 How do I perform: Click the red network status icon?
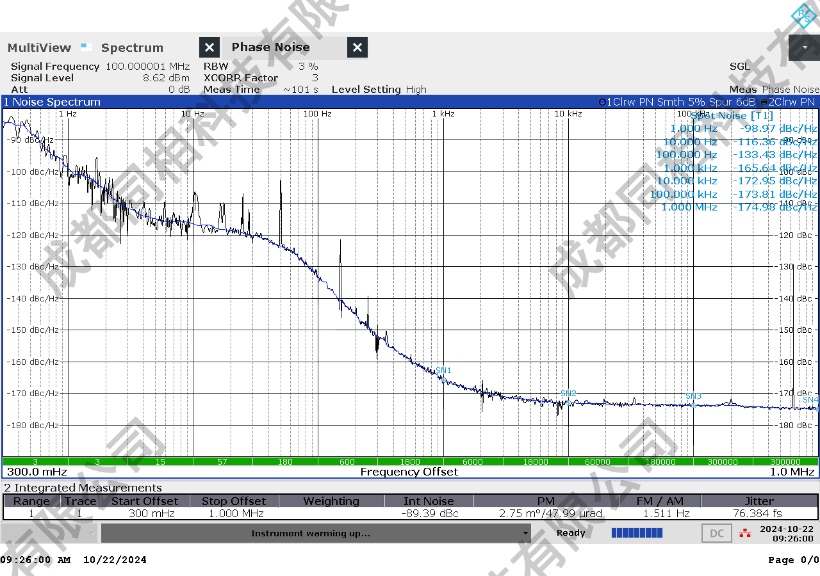pyautogui.click(x=744, y=533)
